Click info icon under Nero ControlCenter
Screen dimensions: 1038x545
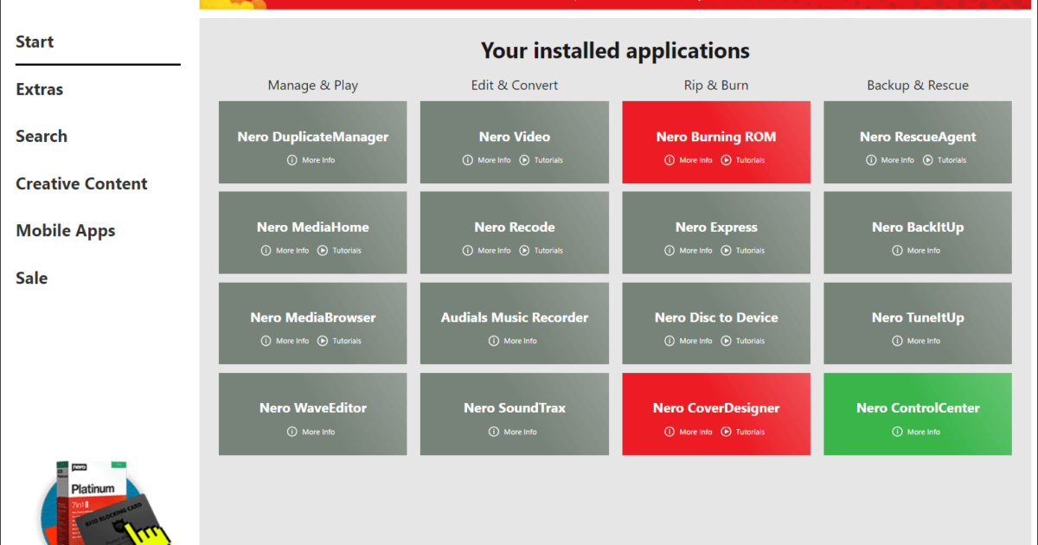click(897, 432)
